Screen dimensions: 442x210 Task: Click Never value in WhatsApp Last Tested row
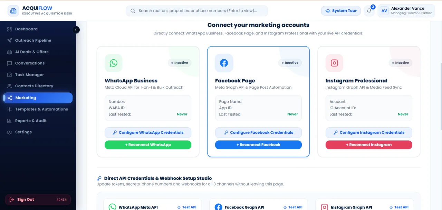point(182,114)
